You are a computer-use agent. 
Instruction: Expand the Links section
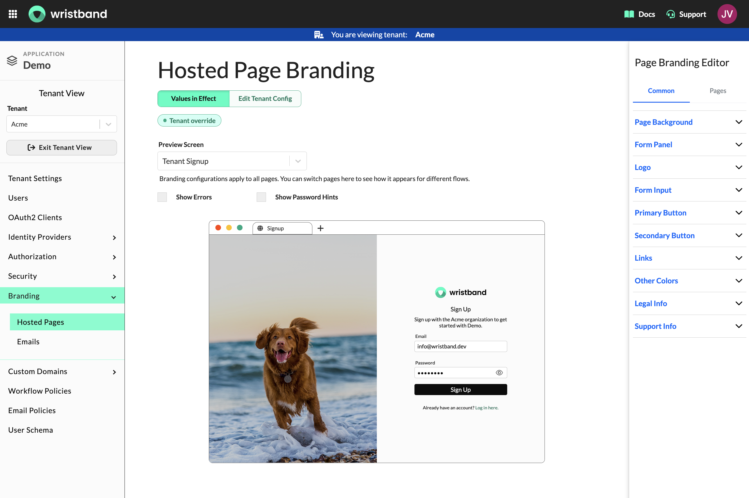[x=689, y=258]
